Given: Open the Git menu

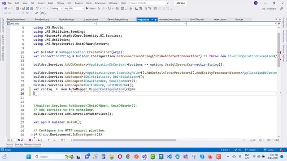Looking at the screenshot, I should pyautogui.click(x=32, y=3).
